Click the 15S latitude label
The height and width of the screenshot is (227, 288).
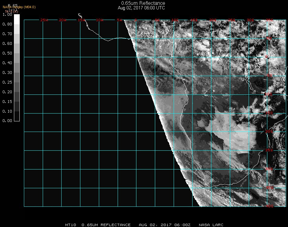tap(269, 113)
